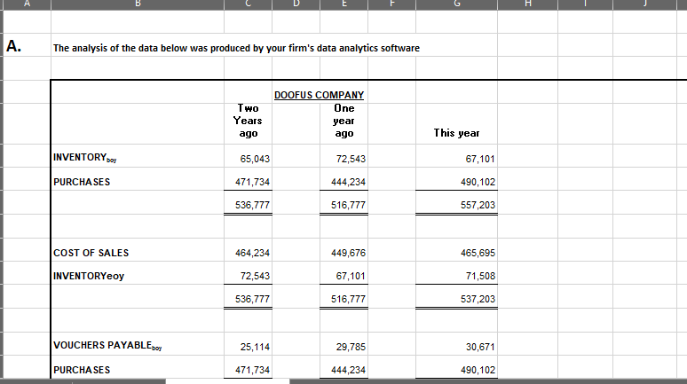Select the DOOFUS COMPANY heading cell
The image size is (687, 384).
(x=319, y=95)
